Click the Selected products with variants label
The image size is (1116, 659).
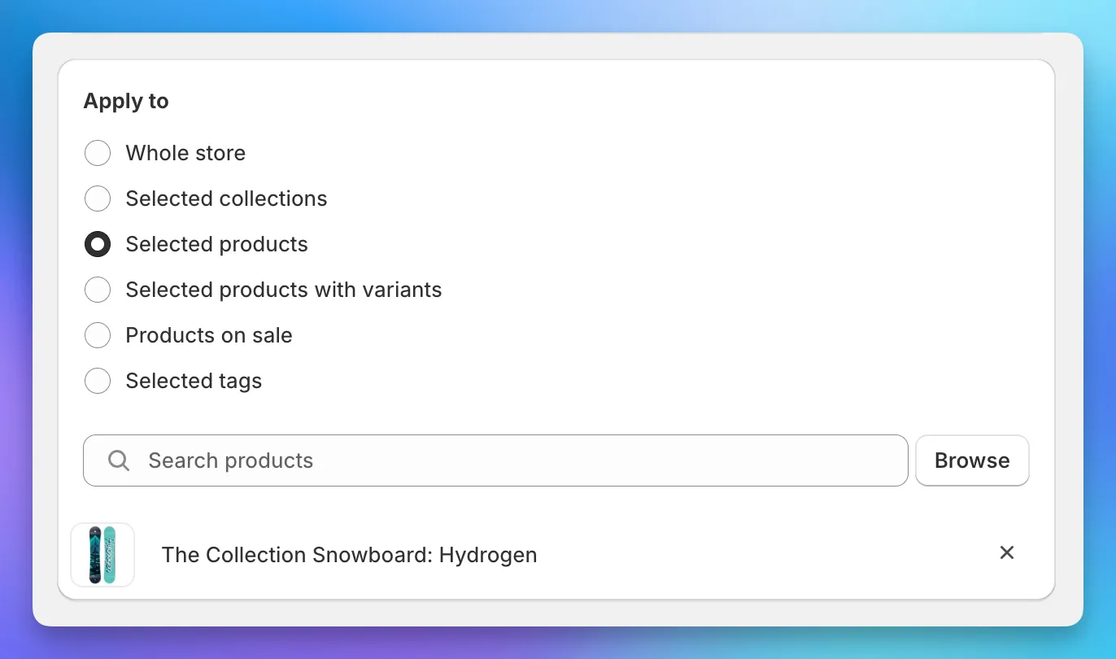click(x=283, y=290)
